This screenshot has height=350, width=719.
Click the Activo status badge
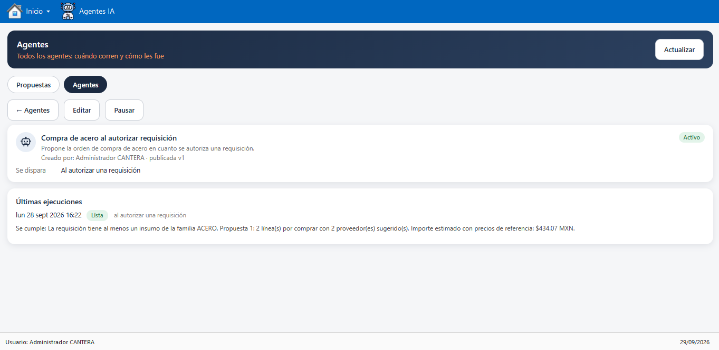pos(692,137)
